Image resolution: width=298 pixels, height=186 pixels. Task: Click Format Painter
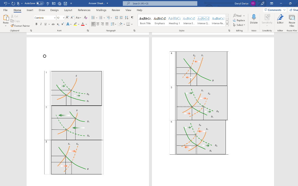pyautogui.click(x=20, y=26)
